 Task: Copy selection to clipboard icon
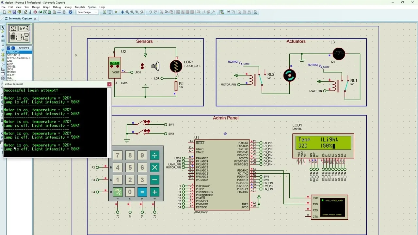point(167,12)
